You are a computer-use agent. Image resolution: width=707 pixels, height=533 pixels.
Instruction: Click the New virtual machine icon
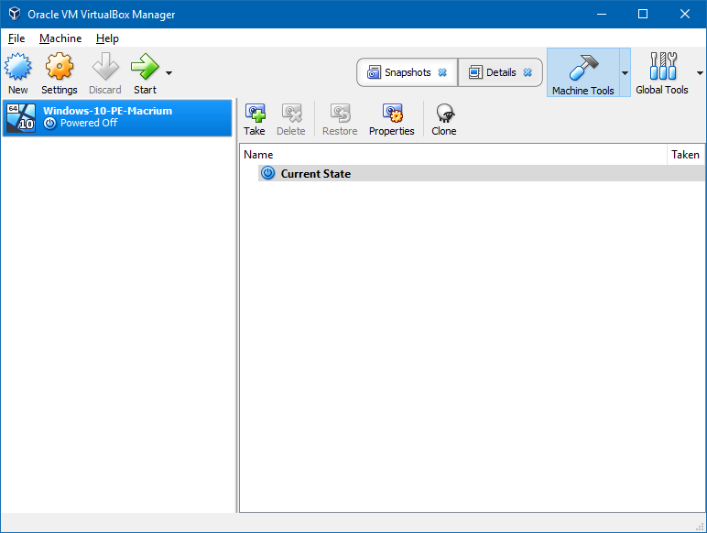[x=18, y=67]
